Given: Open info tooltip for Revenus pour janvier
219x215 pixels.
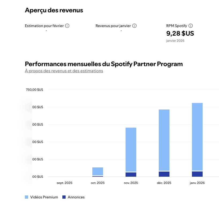Looking at the screenshot, I should (134, 26).
